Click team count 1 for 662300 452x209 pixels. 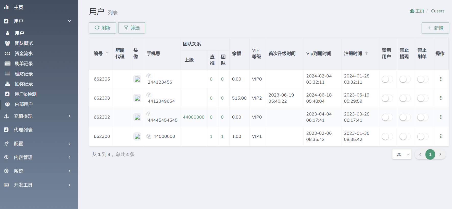(x=222, y=136)
